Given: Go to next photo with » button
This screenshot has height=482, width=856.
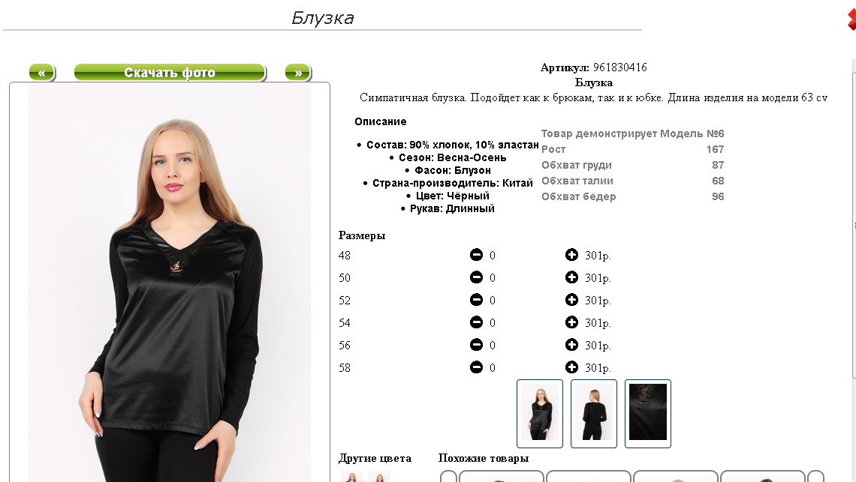Looking at the screenshot, I should click(x=298, y=73).
